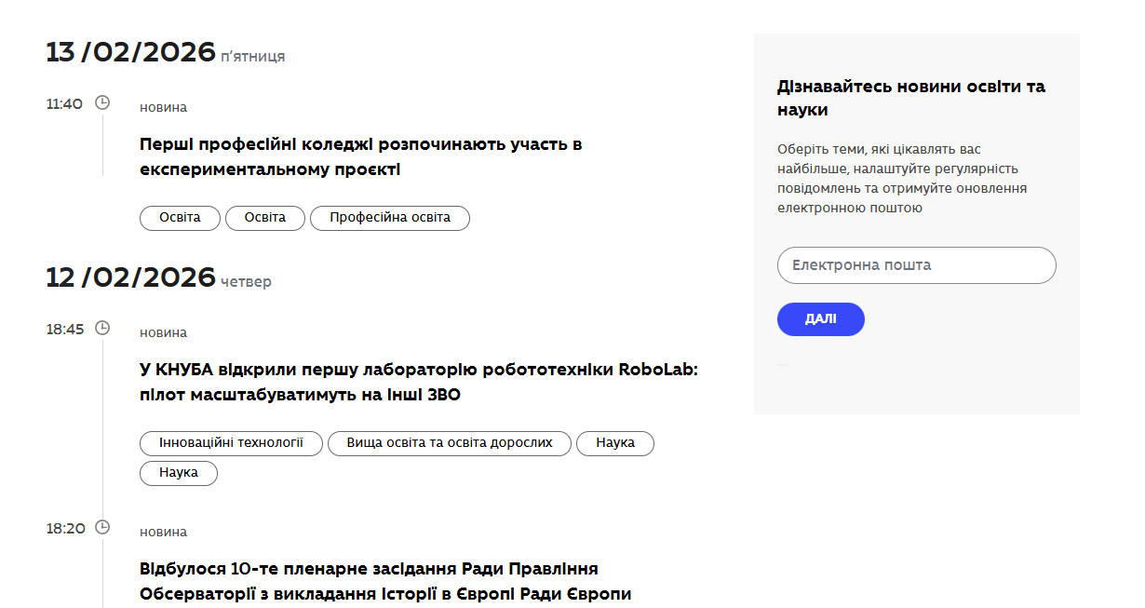
Task: Click the ДАЛІ subscribe button
Action: (821, 319)
